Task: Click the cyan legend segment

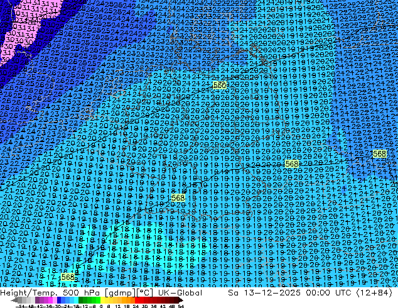Action: [76, 300]
